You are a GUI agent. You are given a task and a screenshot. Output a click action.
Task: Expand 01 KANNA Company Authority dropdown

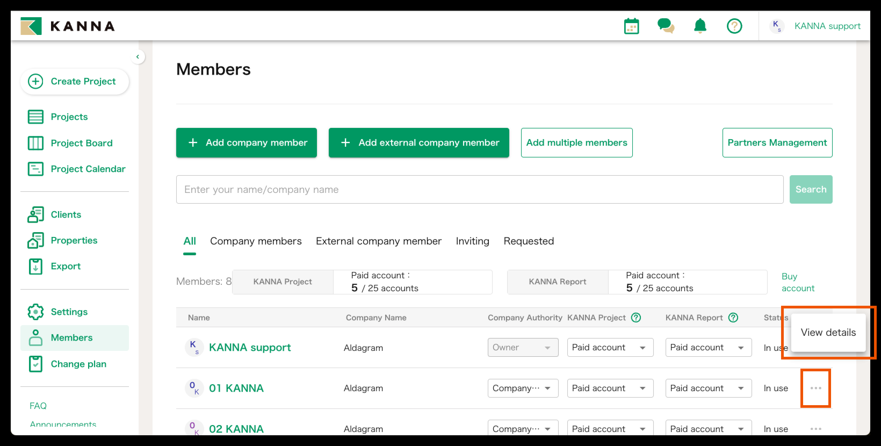523,388
